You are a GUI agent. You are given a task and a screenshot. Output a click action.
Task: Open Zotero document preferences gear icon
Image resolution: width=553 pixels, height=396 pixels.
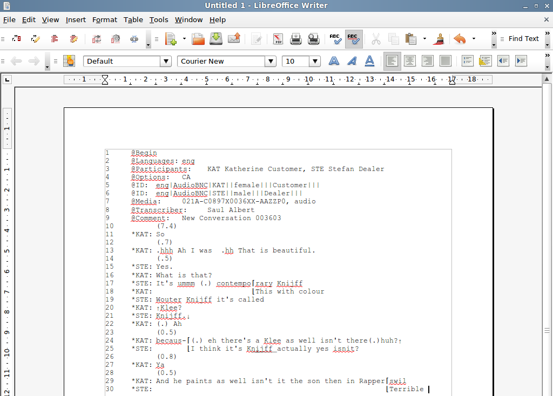pyautogui.click(x=116, y=39)
